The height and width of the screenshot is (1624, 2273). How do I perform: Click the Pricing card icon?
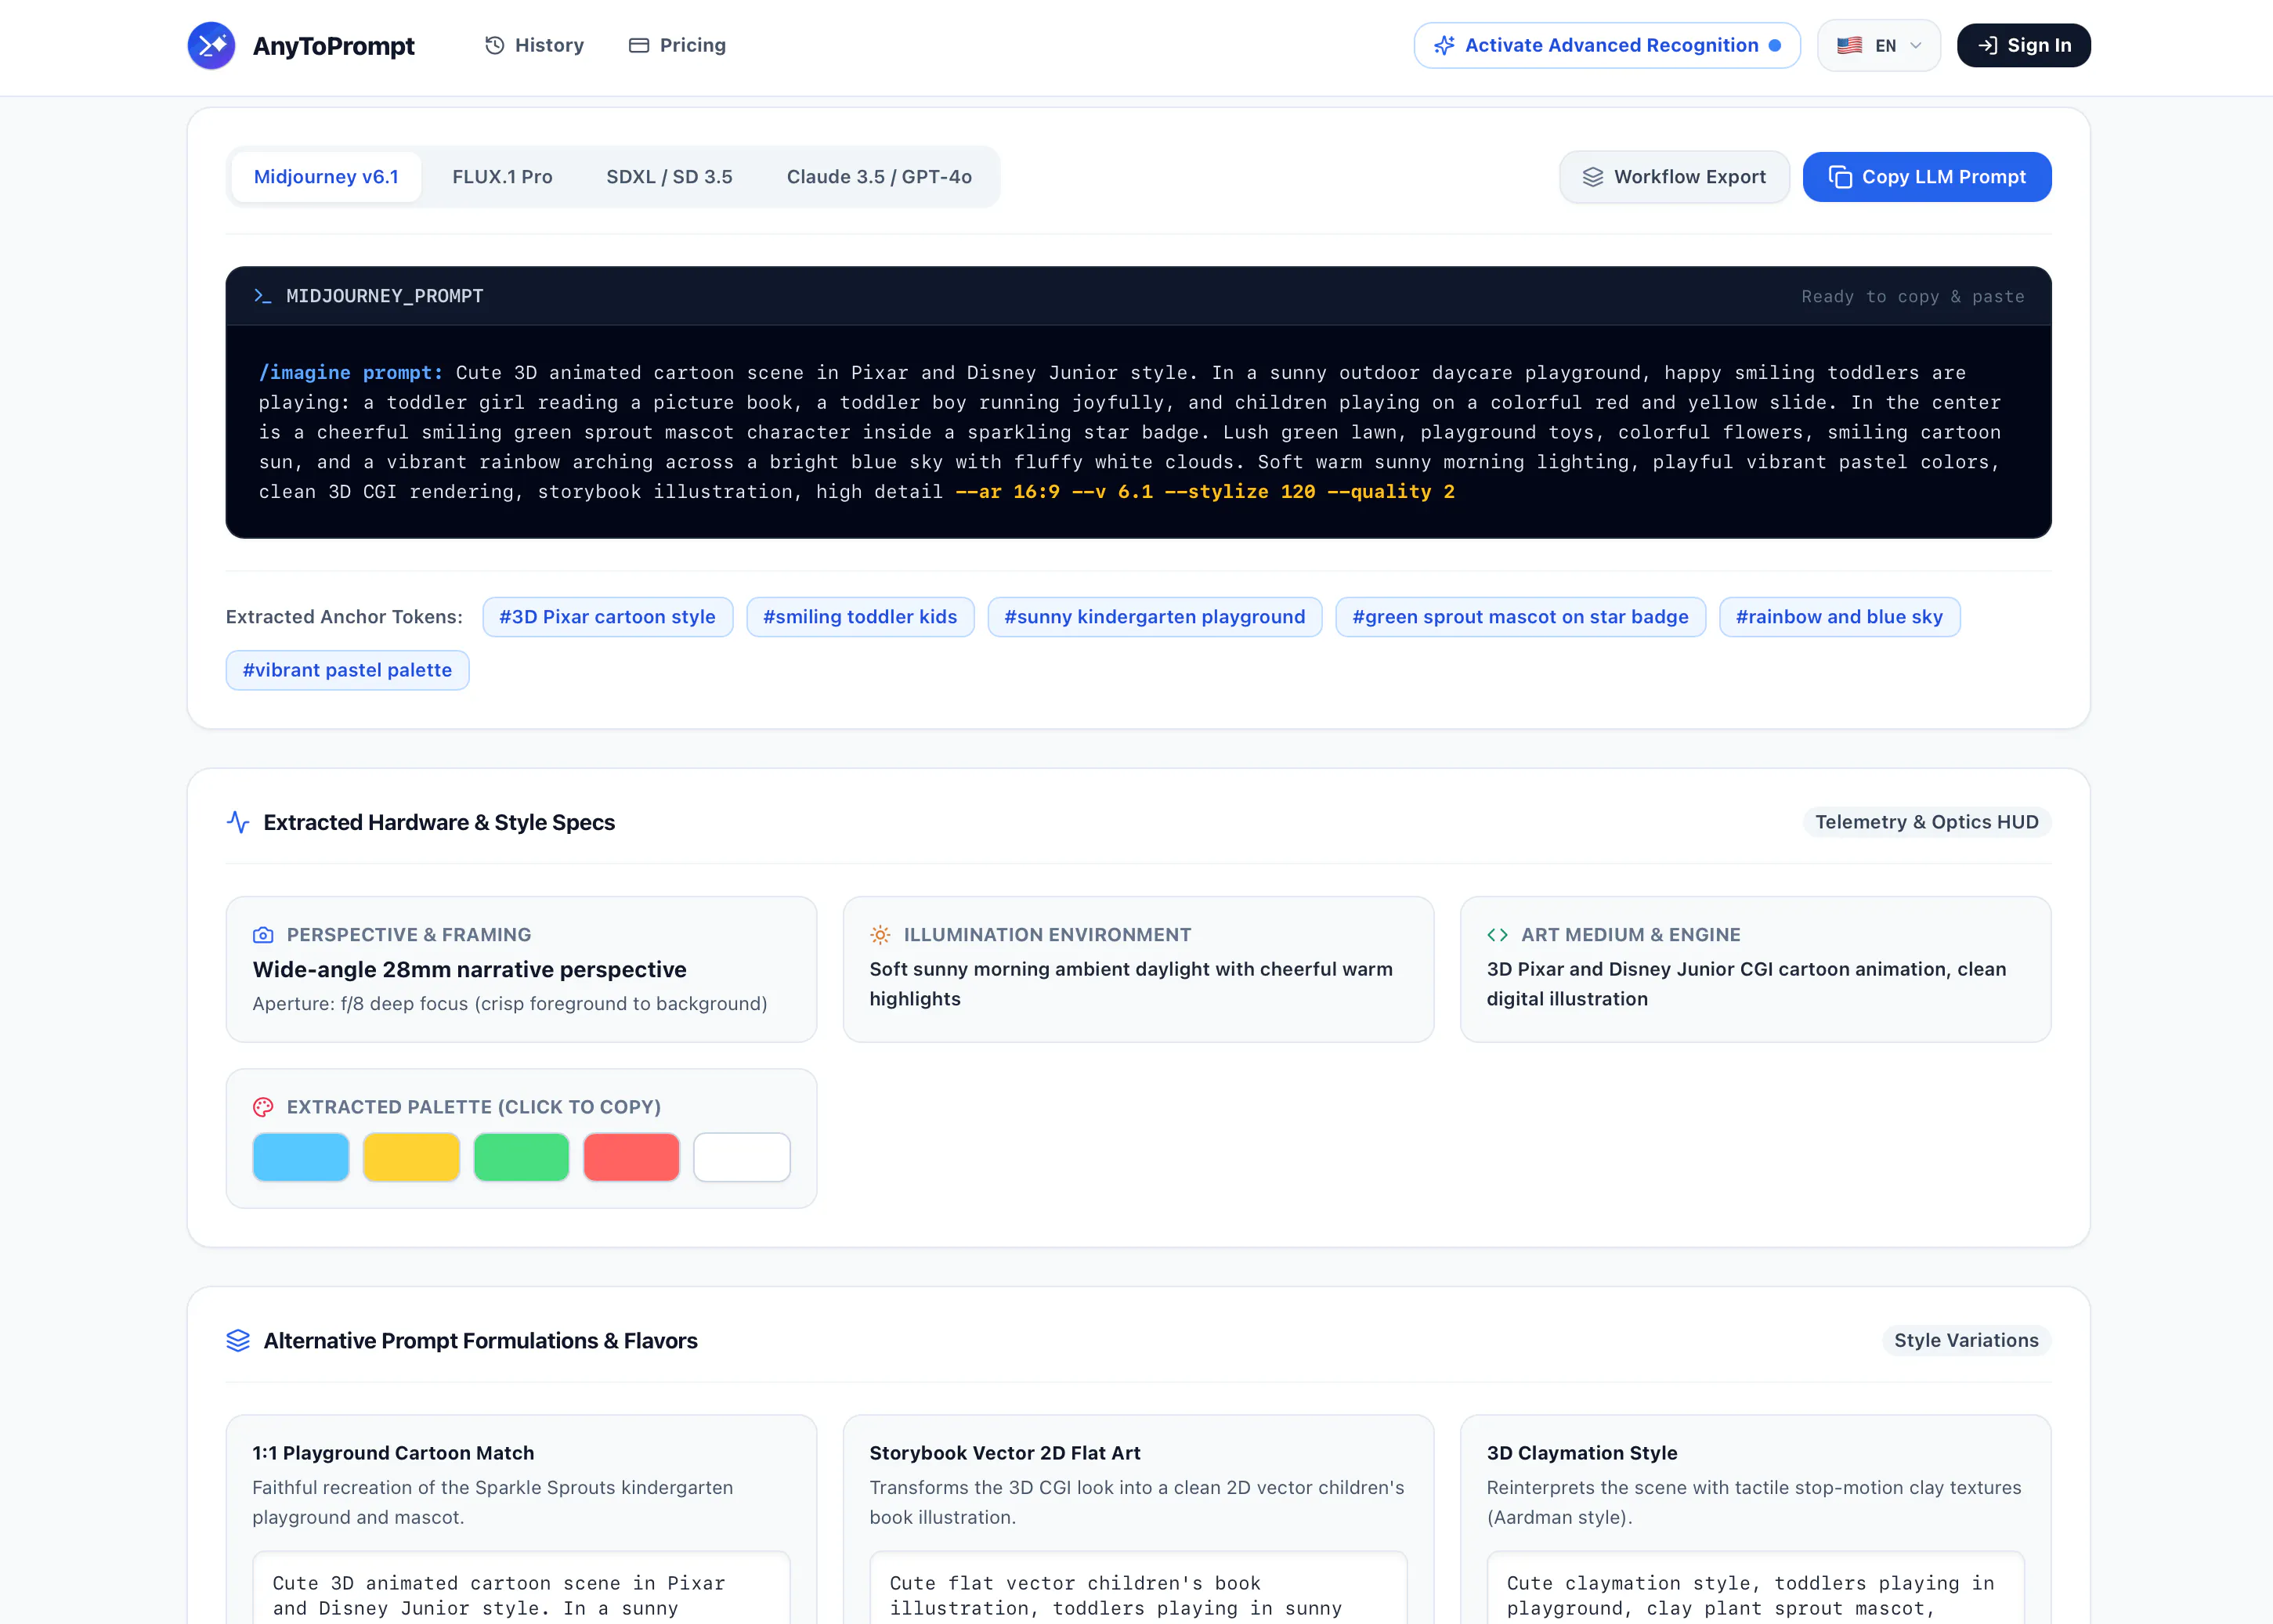coord(639,45)
